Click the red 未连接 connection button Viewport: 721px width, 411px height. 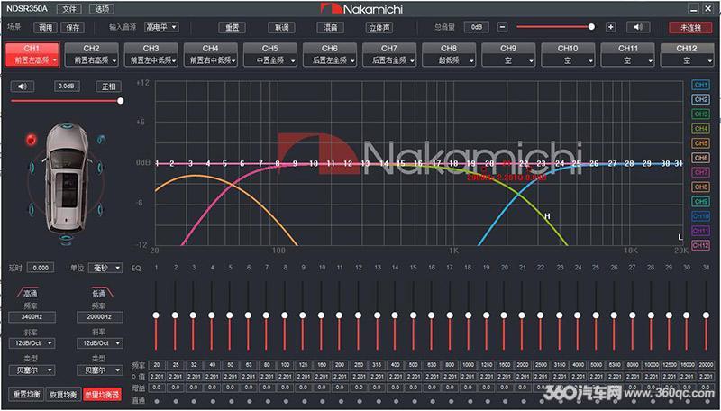click(x=690, y=27)
